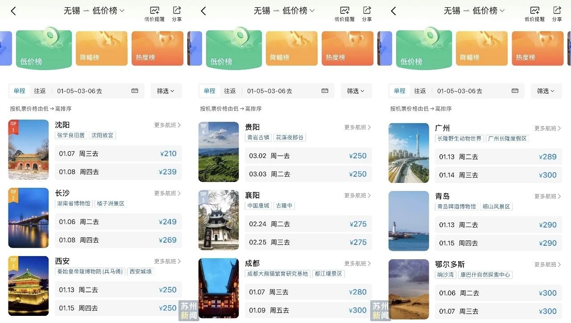Open the calendar icon above the 沈阳 list

[x=135, y=91]
